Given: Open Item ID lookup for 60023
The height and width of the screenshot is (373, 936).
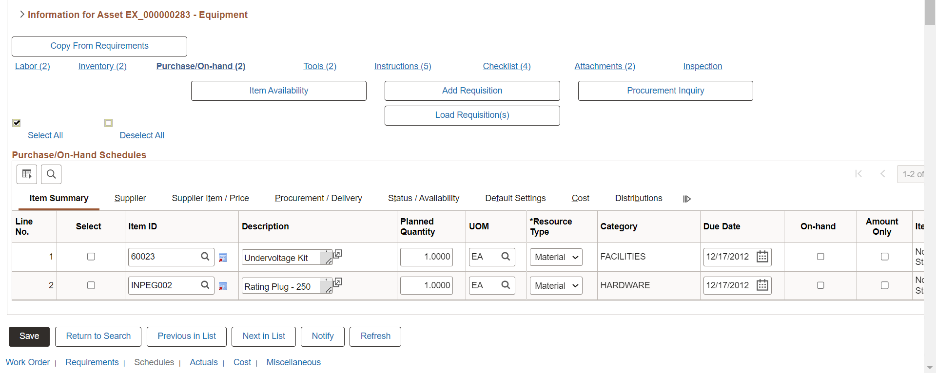Looking at the screenshot, I should (x=205, y=257).
